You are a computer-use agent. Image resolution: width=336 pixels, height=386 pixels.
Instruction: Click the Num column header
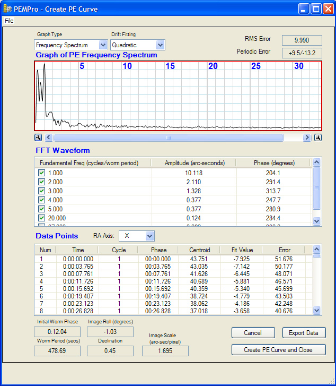point(46,250)
